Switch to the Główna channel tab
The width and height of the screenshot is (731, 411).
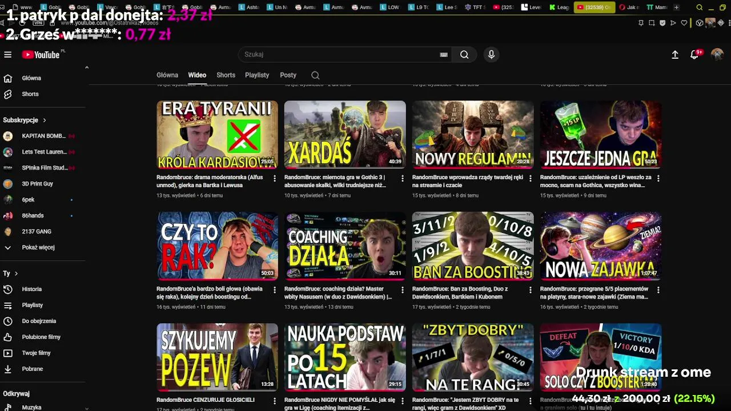(x=167, y=75)
